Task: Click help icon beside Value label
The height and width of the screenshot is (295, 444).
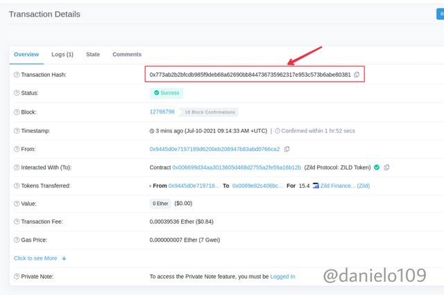Action: [17, 204]
